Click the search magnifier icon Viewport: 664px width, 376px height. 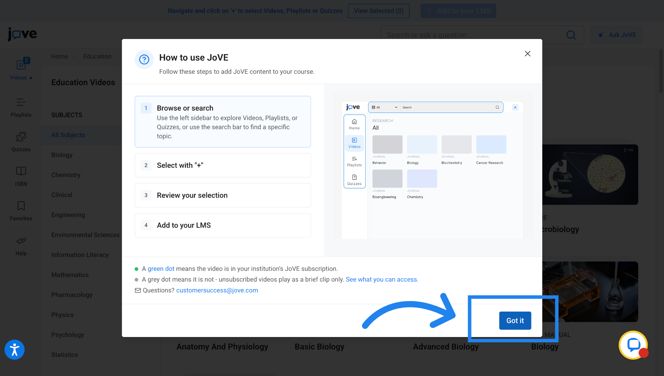pos(571,35)
